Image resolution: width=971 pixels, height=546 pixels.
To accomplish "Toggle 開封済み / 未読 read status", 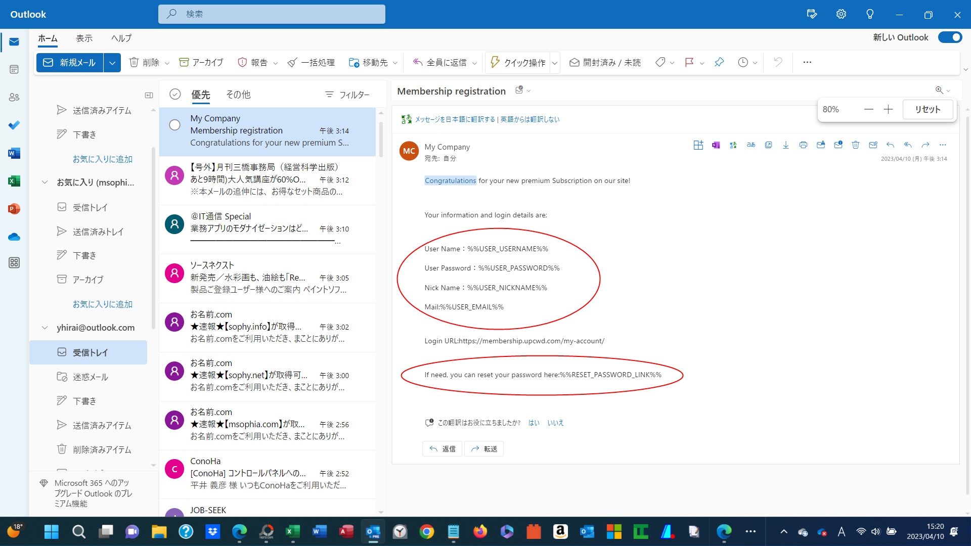I will pos(605,62).
